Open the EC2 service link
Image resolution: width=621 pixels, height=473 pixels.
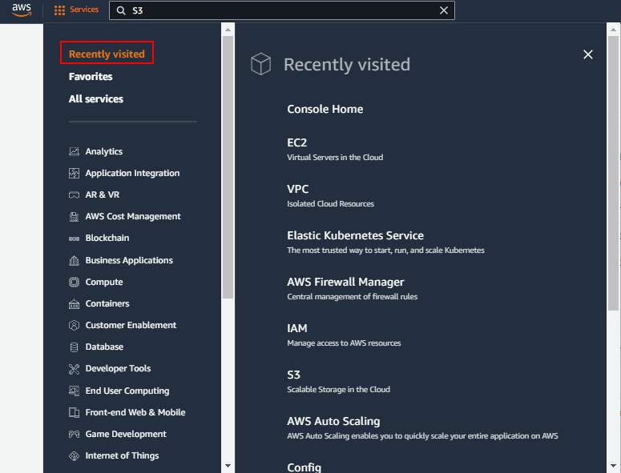point(297,142)
